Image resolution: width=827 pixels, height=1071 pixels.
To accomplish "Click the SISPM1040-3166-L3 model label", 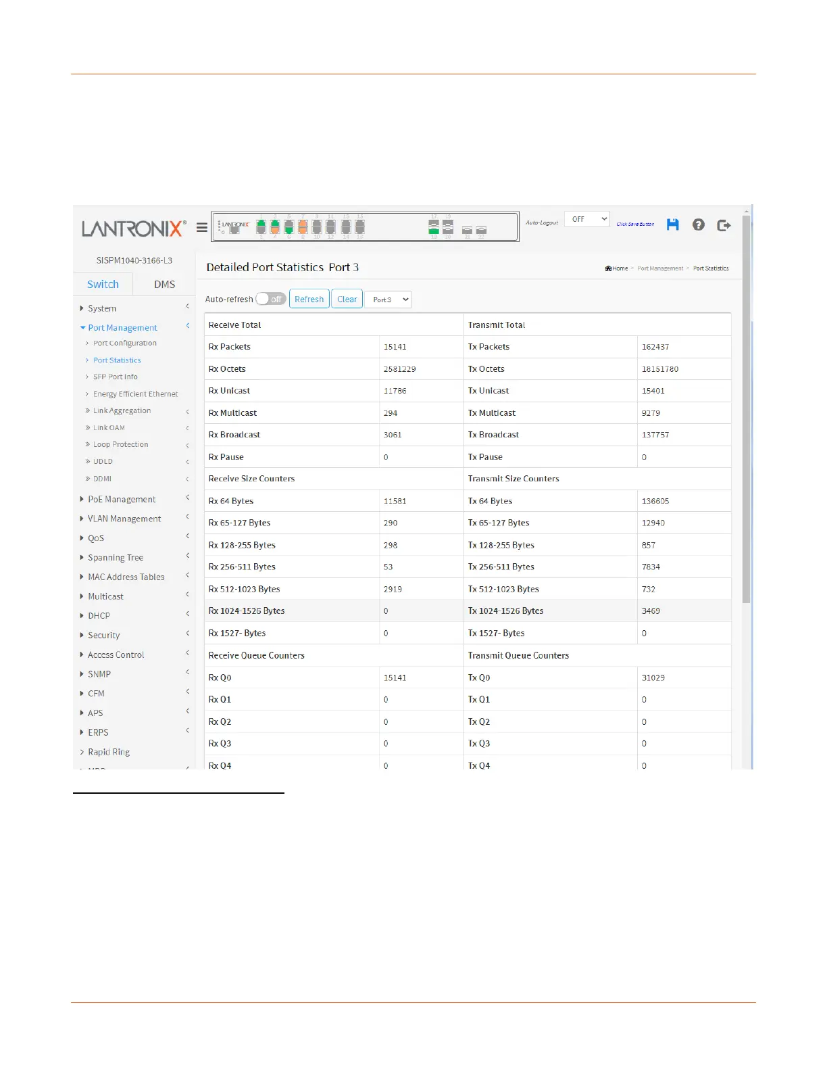I will pos(134,260).
